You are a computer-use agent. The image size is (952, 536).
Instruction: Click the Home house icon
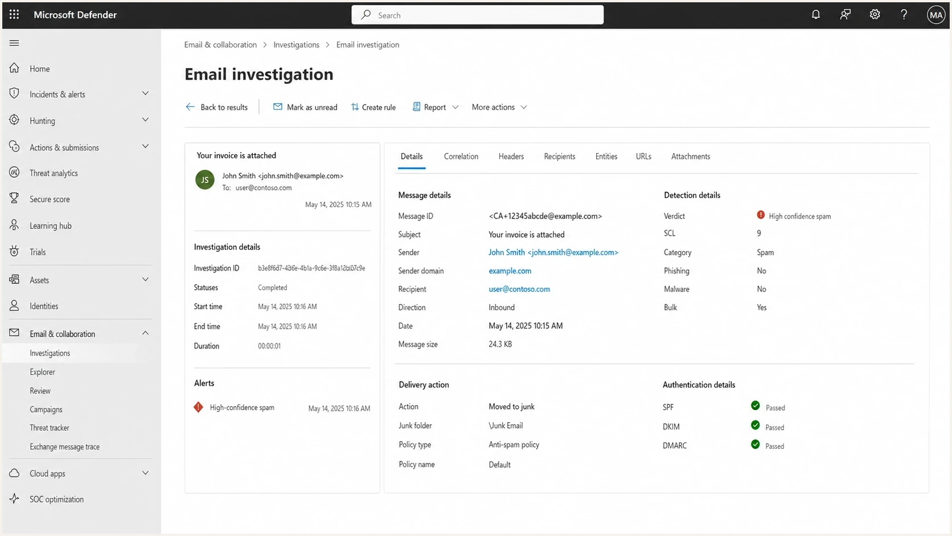[x=14, y=68]
